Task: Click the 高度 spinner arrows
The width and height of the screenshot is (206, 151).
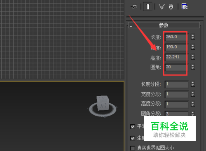Action: [193, 57]
